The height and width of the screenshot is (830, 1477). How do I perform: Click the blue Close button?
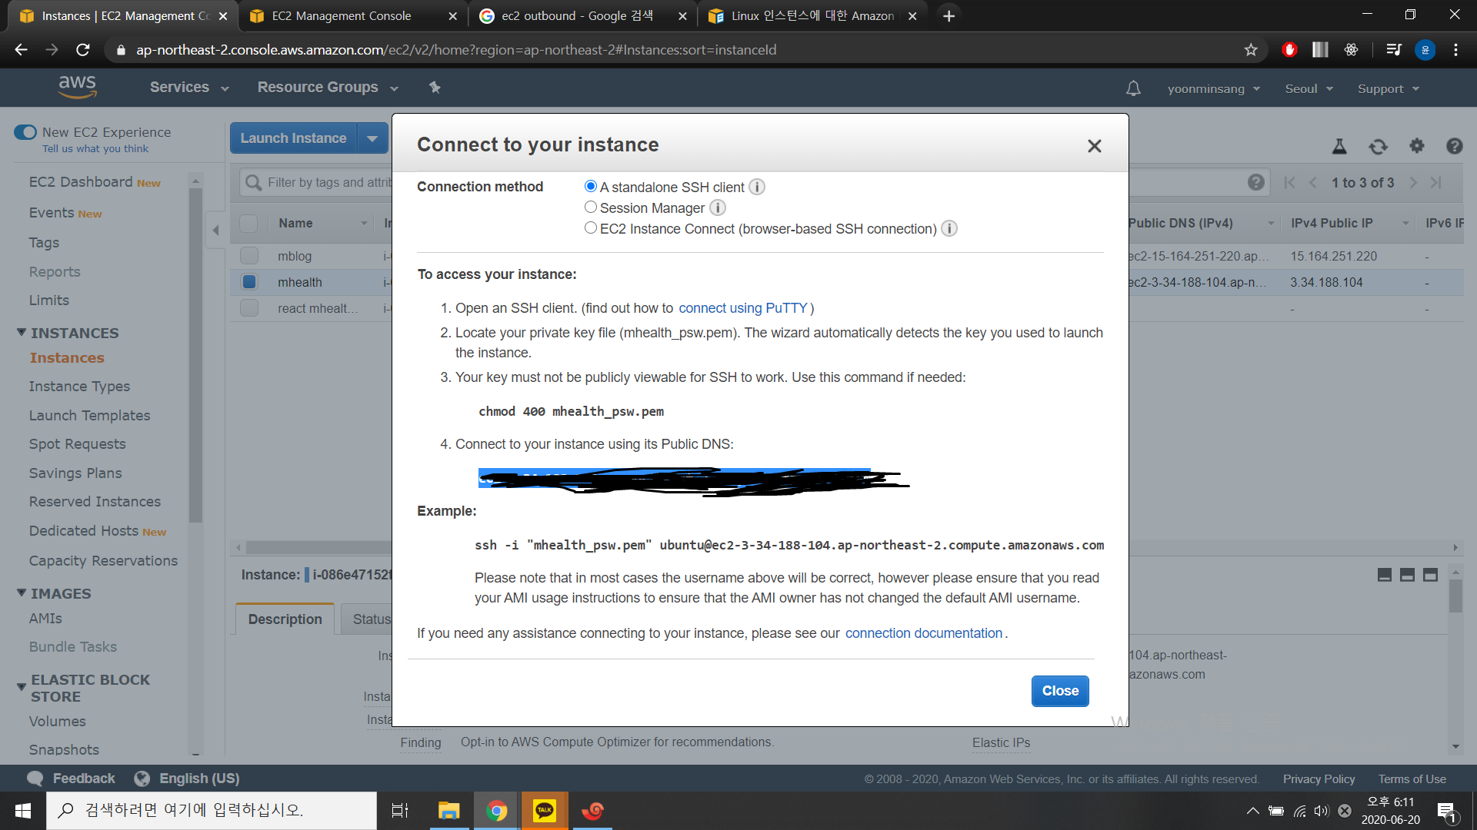tap(1059, 691)
